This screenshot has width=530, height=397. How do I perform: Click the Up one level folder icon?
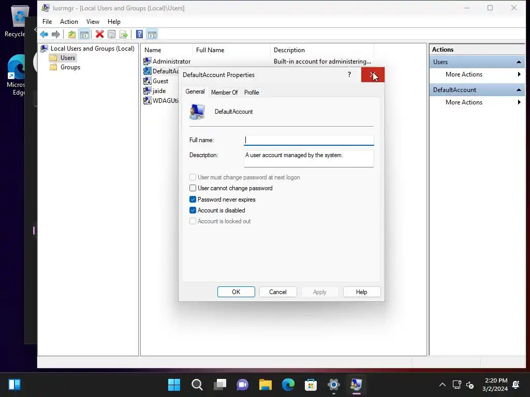click(x=71, y=34)
